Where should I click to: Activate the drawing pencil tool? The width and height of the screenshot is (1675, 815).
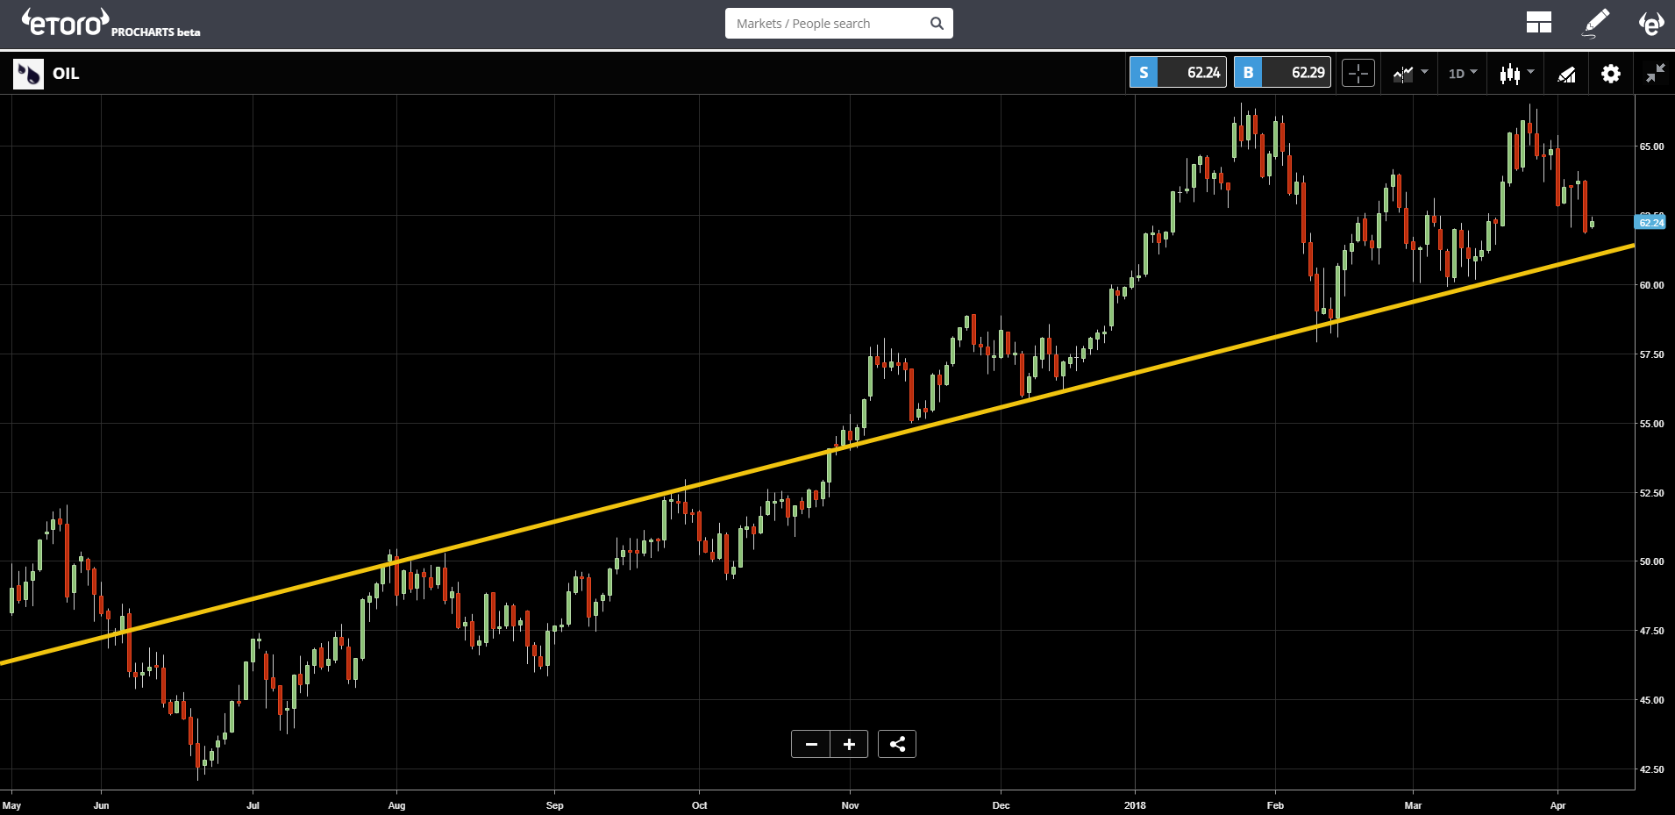point(1596,23)
